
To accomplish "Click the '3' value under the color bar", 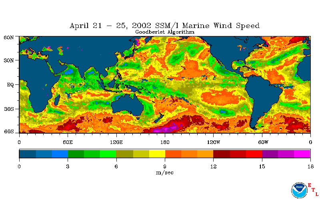I will pyautogui.click(x=68, y=166).
